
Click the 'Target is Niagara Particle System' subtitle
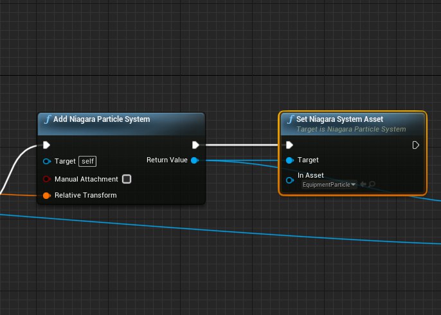[351, 129]
